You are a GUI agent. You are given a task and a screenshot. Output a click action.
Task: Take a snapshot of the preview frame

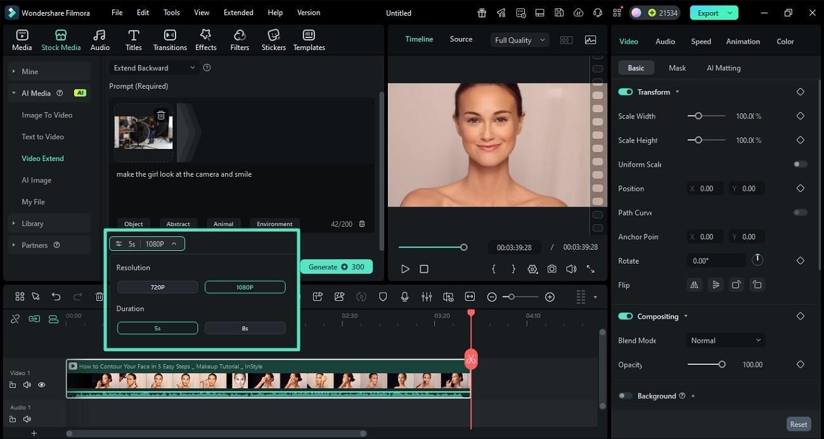[551, 269]
